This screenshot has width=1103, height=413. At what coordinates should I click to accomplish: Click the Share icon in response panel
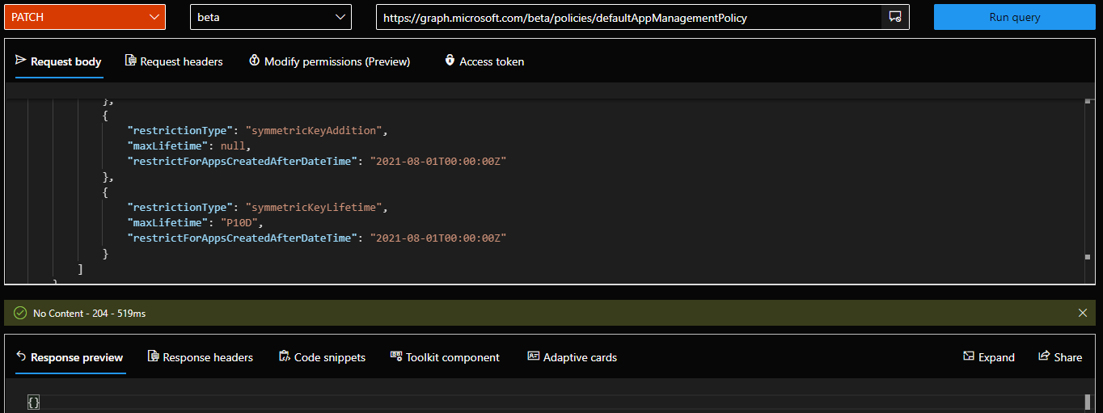click(1043, 357)
